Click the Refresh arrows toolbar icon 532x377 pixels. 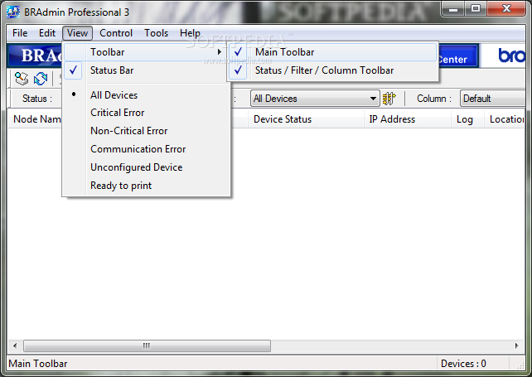[41, 79]
